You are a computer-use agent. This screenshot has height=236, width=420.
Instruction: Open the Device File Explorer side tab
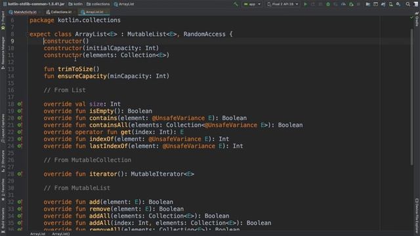coord(417,216)
